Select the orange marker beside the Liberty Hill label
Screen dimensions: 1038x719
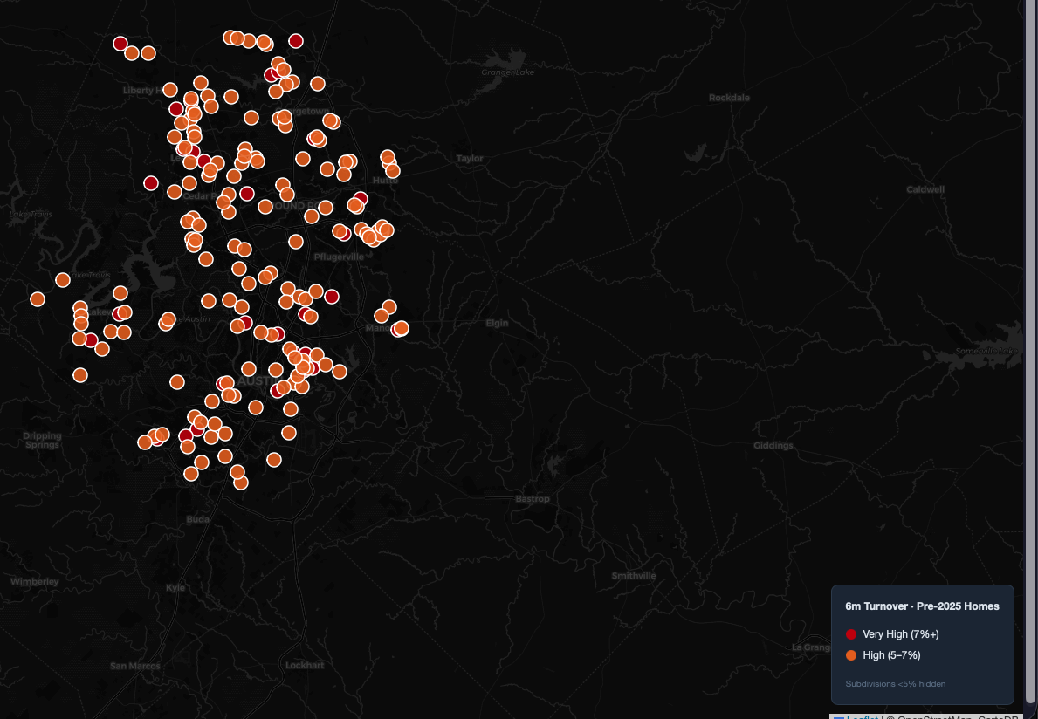click(170, 89)
